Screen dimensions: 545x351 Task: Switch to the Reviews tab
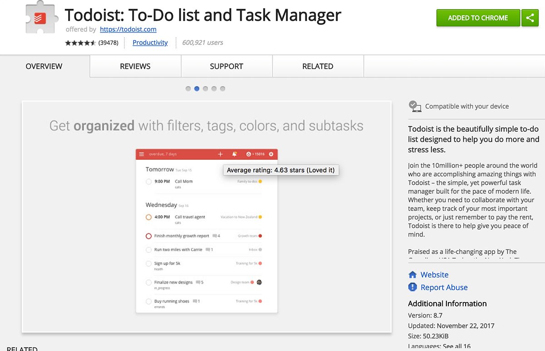click(135, 66)
